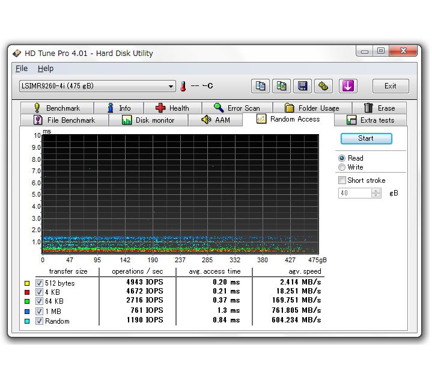This screenshot has height=391, width=432.
Task: Click the purple down-arrow icon
Action: pos(348,86)
